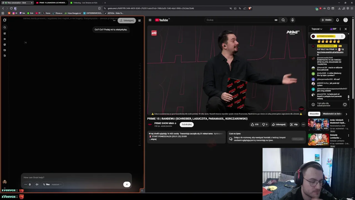Open options for Armia: Uśmiech video
This screenshot has width=355, height=200.
pyautogui.click(x=349, y=121)
